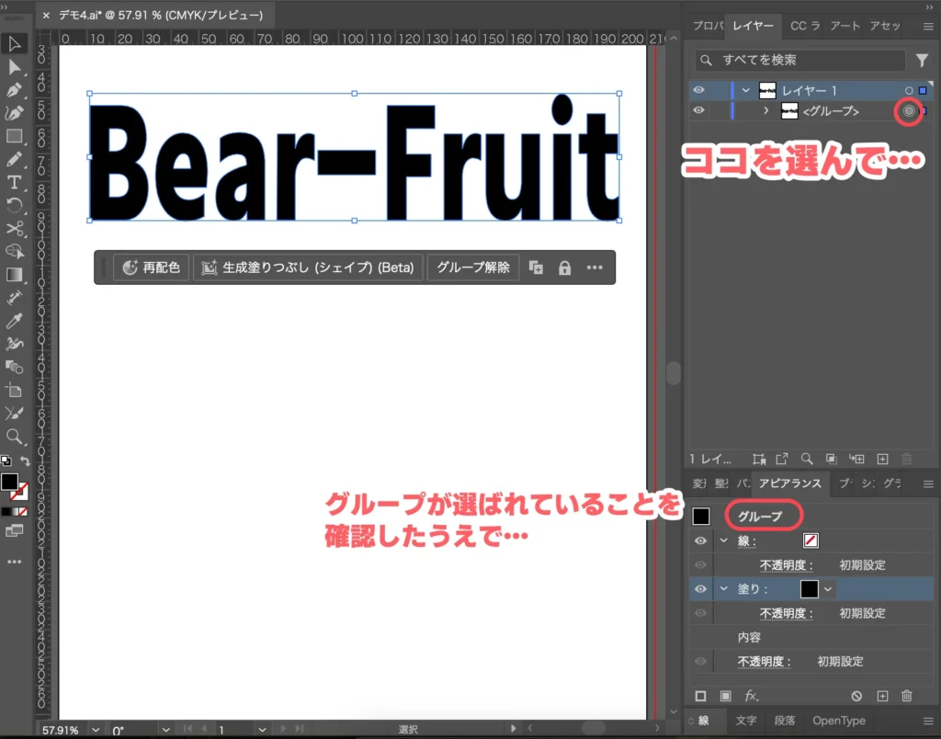This screenshot has height=739, width=941.
Task: Hide レイヤー 1 with its eye toggle
Action: point(700,89)
